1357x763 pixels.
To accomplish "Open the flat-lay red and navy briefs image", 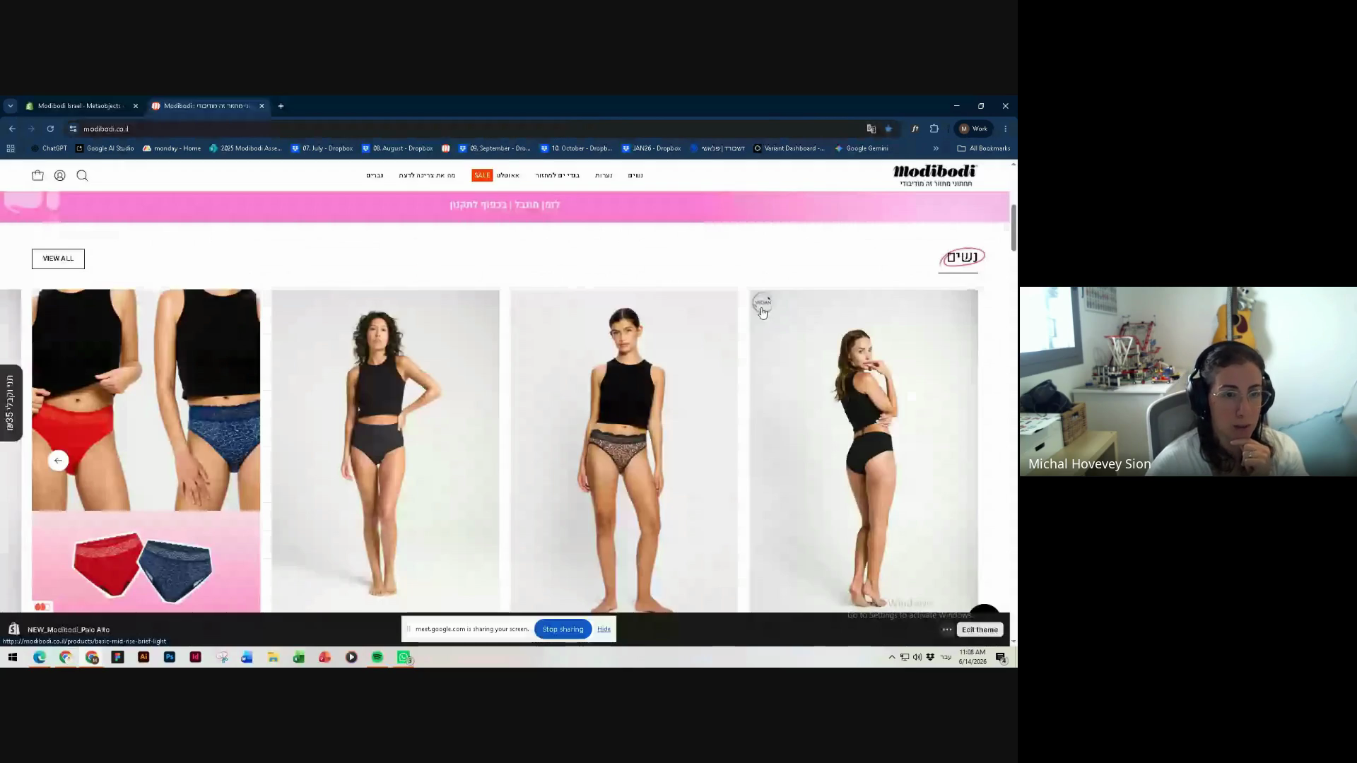I will click(146, 562).
